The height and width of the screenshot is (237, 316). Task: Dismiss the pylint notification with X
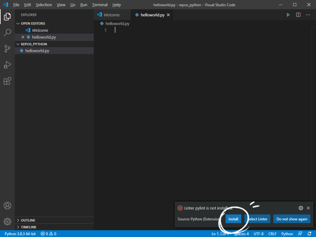click(308, 208)
